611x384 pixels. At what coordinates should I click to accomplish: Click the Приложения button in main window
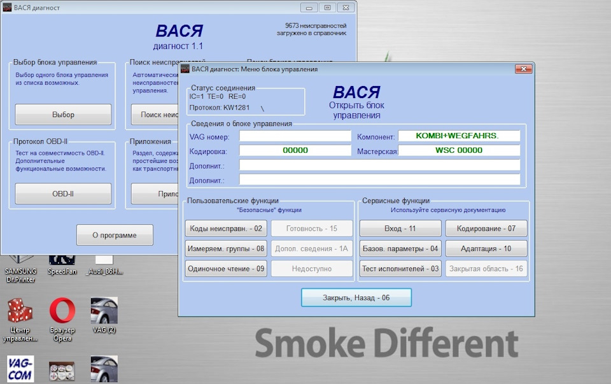click(x=155, y=194)
